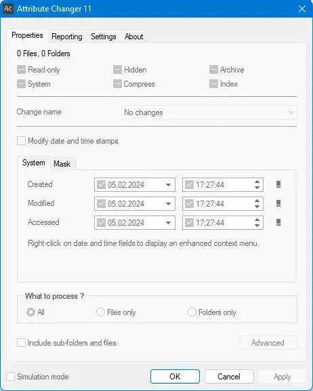Screen dimensions: 313x391
Task: Tick Include sub-folders and files checkbox
Action: [21, 342]
